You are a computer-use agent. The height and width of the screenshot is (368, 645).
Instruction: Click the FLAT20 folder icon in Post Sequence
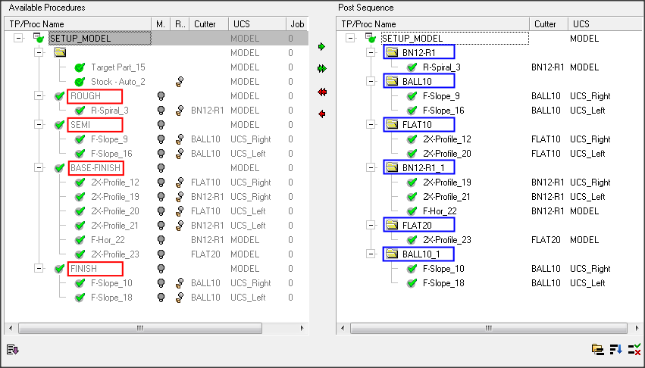[x=392, y=225]
